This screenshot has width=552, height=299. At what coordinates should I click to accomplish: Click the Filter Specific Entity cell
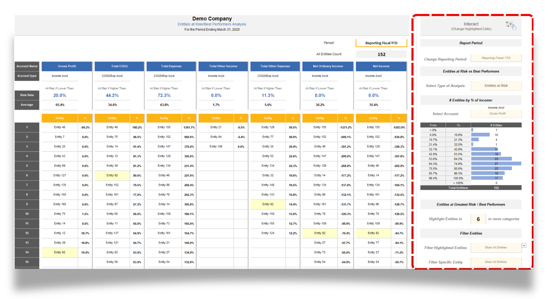[x=496, y=262]
